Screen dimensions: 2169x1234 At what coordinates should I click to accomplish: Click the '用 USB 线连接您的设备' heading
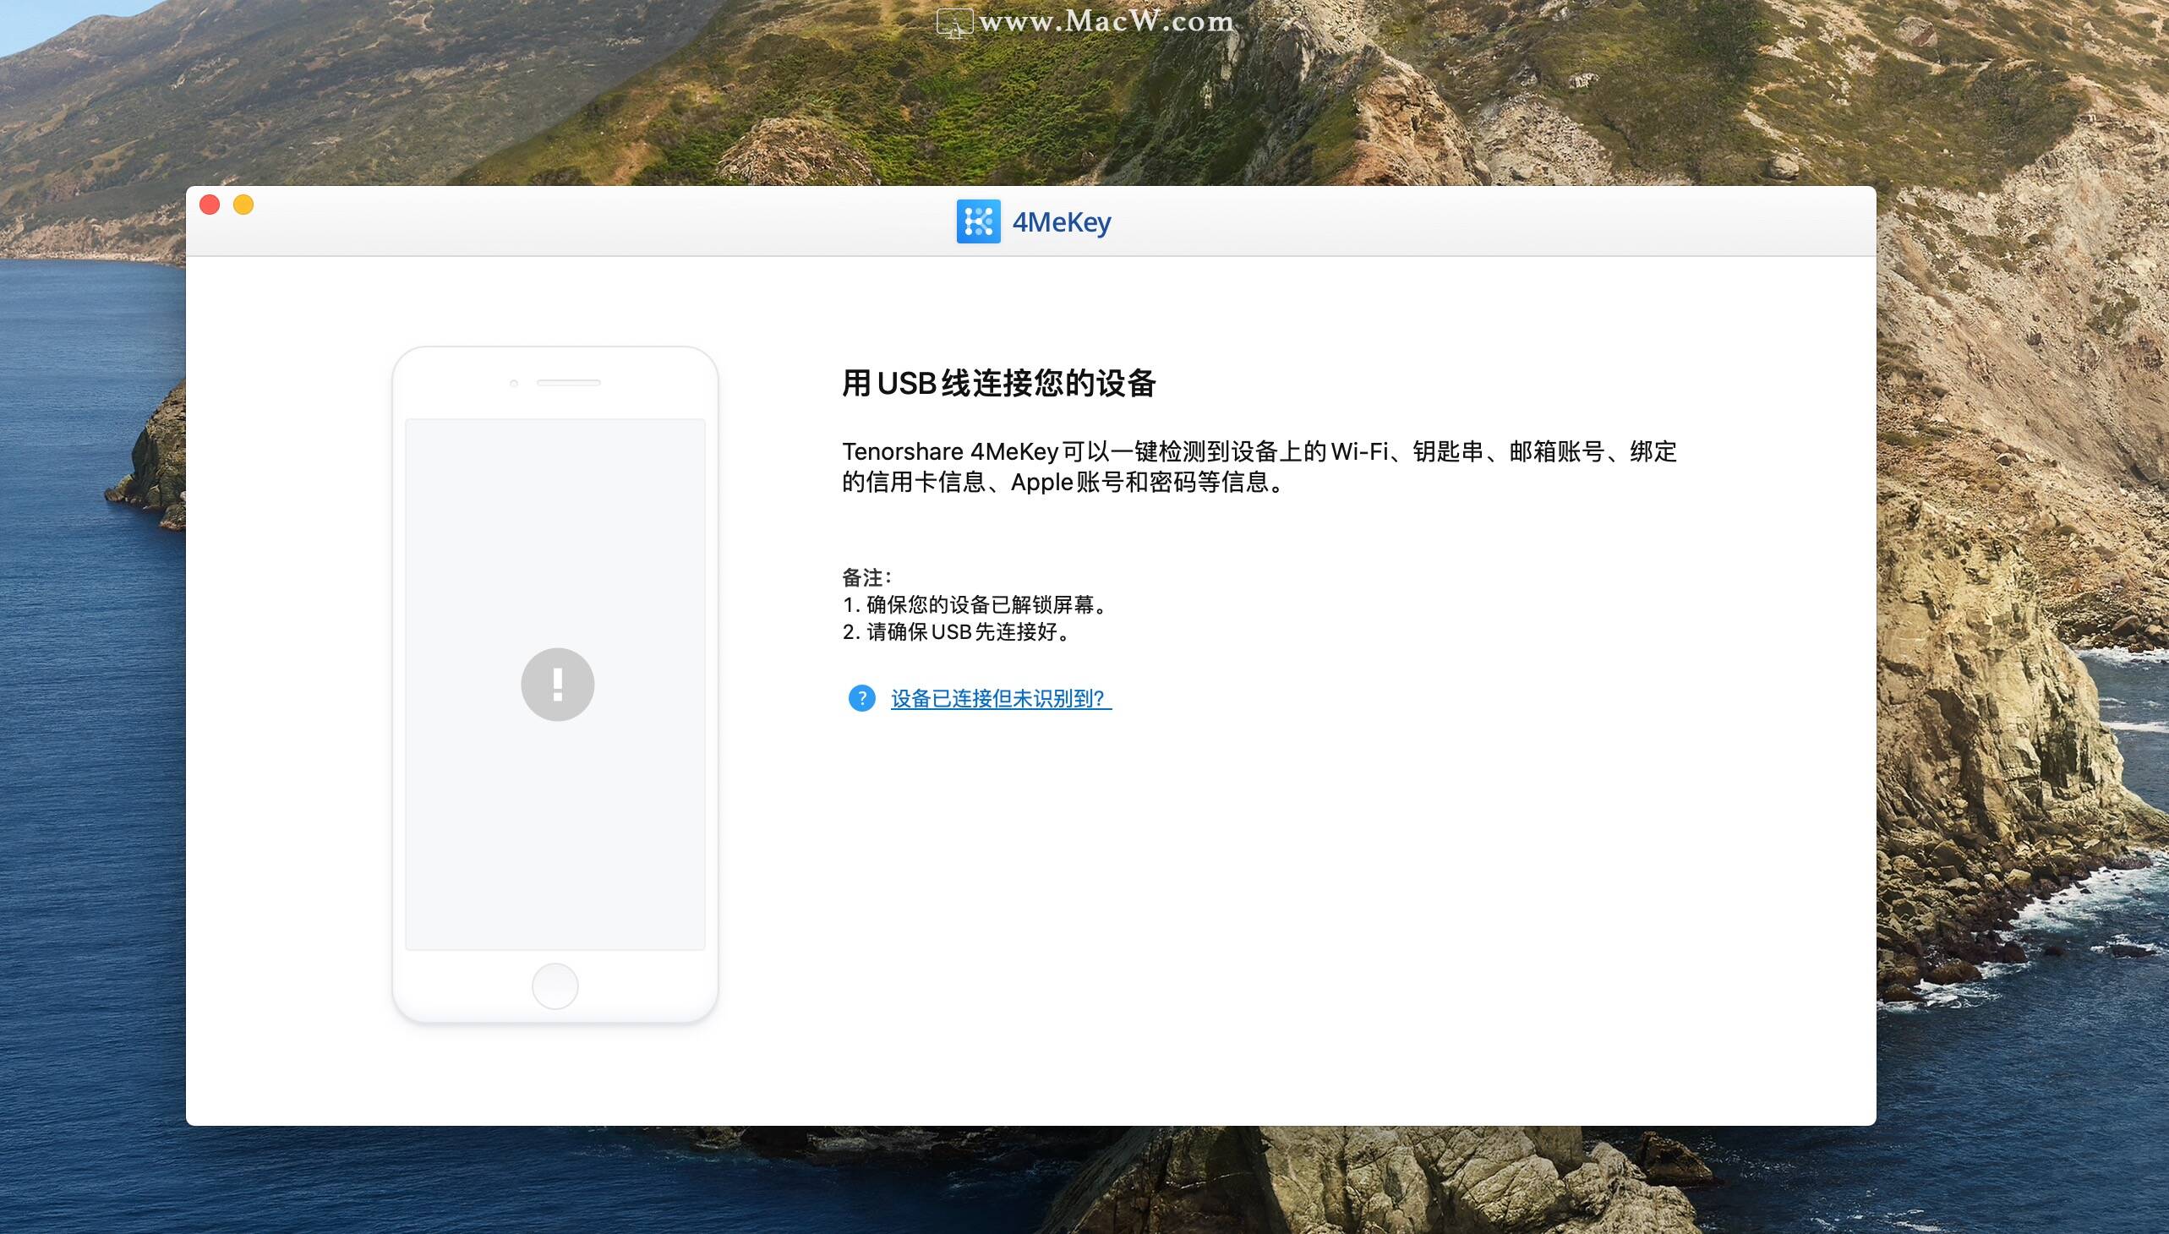click(x=999, y=383)
